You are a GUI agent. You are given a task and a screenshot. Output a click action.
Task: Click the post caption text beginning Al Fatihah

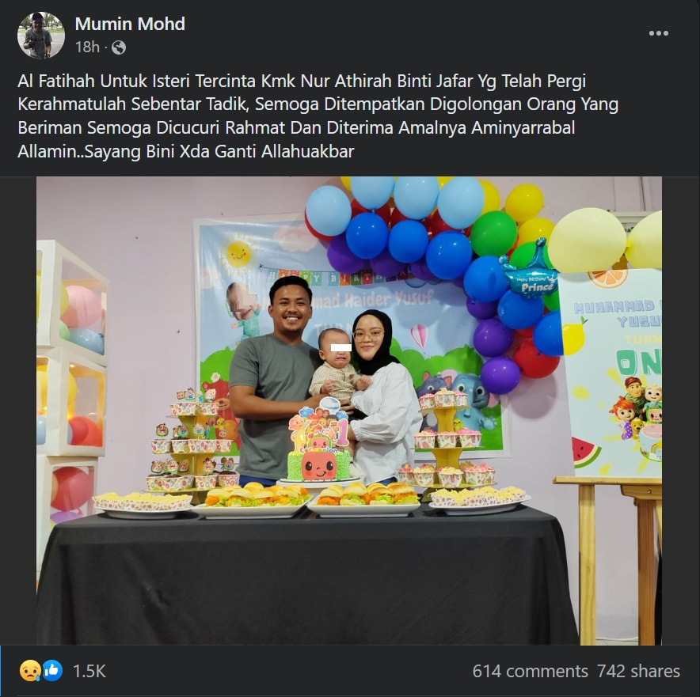tap(318, 116)
